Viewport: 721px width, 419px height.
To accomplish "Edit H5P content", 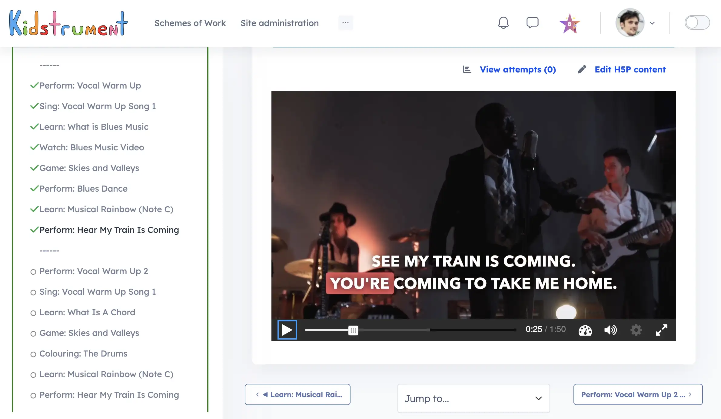I will 630,69.
